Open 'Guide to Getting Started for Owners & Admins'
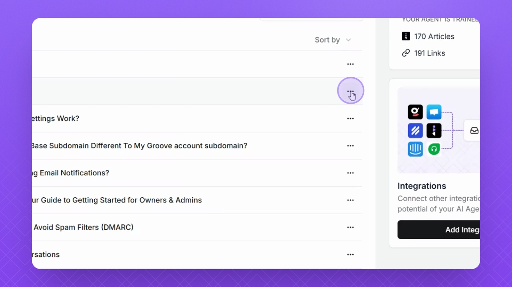The image size is (512, 287). tap(117, 200)
